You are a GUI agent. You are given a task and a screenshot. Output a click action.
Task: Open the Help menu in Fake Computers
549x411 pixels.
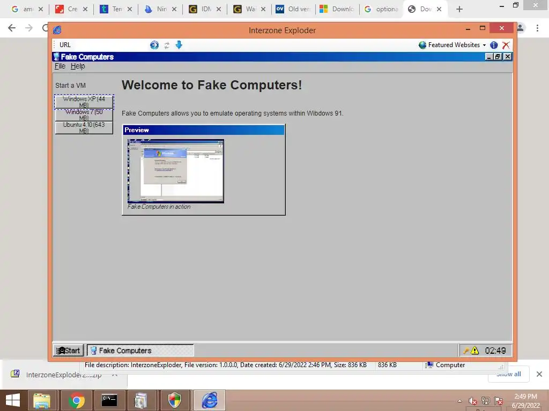[78, 66]
